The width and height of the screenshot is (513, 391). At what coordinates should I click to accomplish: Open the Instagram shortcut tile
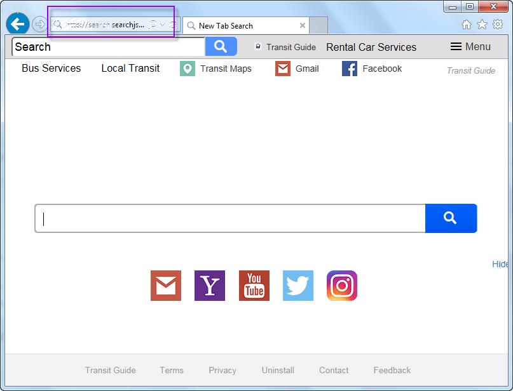[x=342, y=286]
